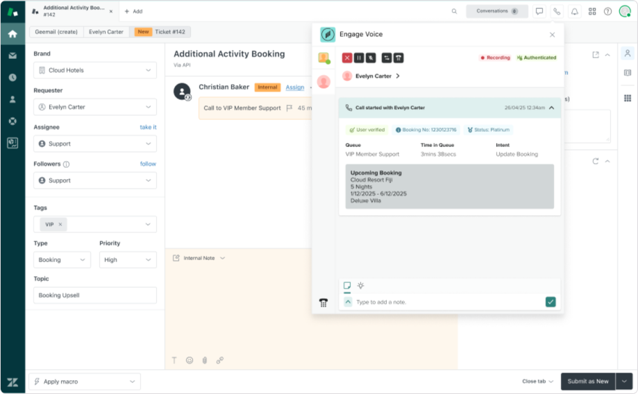The image size is (638, 394).
Task: Open the Priority dropdown showing High
Action: point(128,260)
